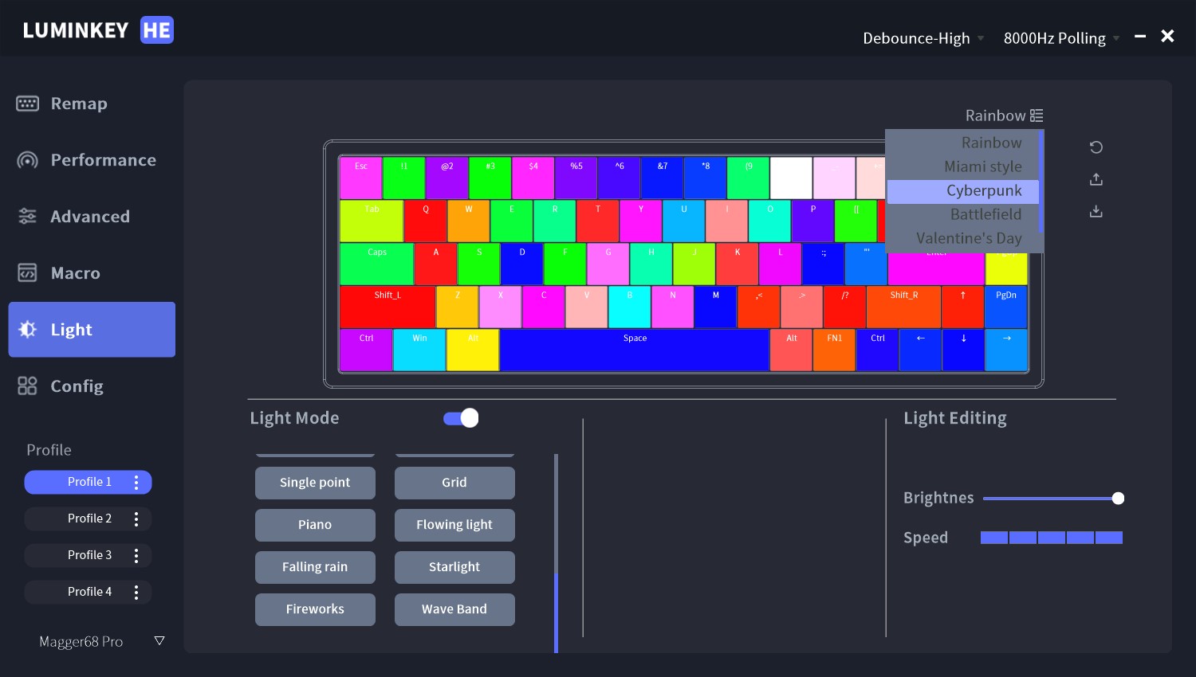Select the left arrow key on keyboard
This screenshot has height=677, width=1196.
tap(920, 350)
